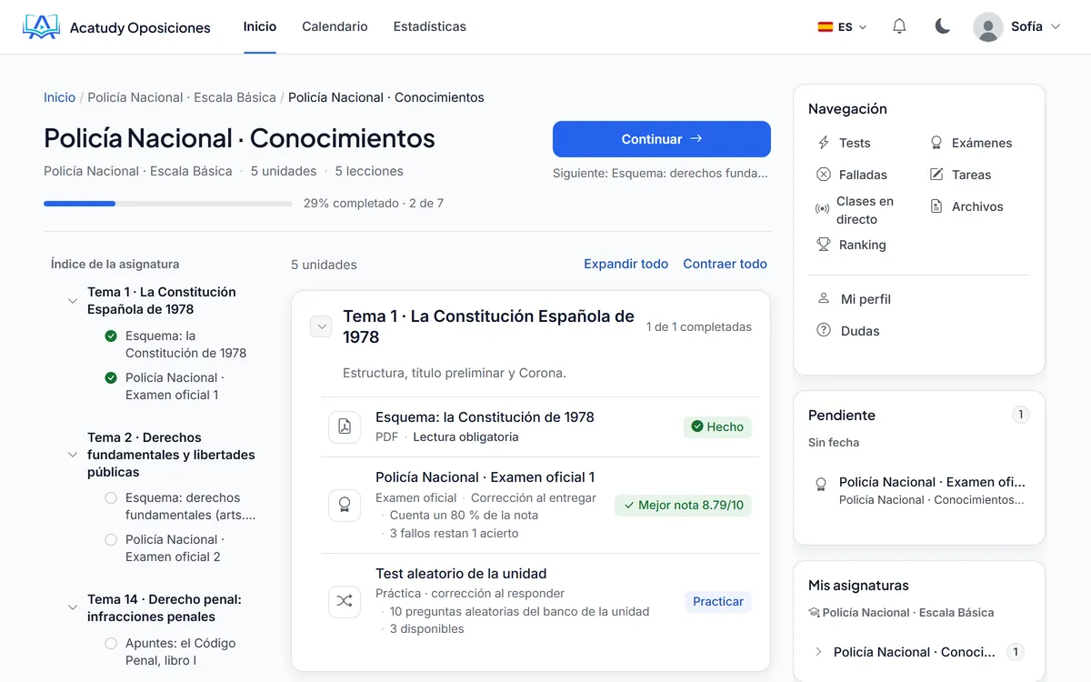Toggle dark mode moon icon
Screen dimensions: 1091x682
point(942,26)
